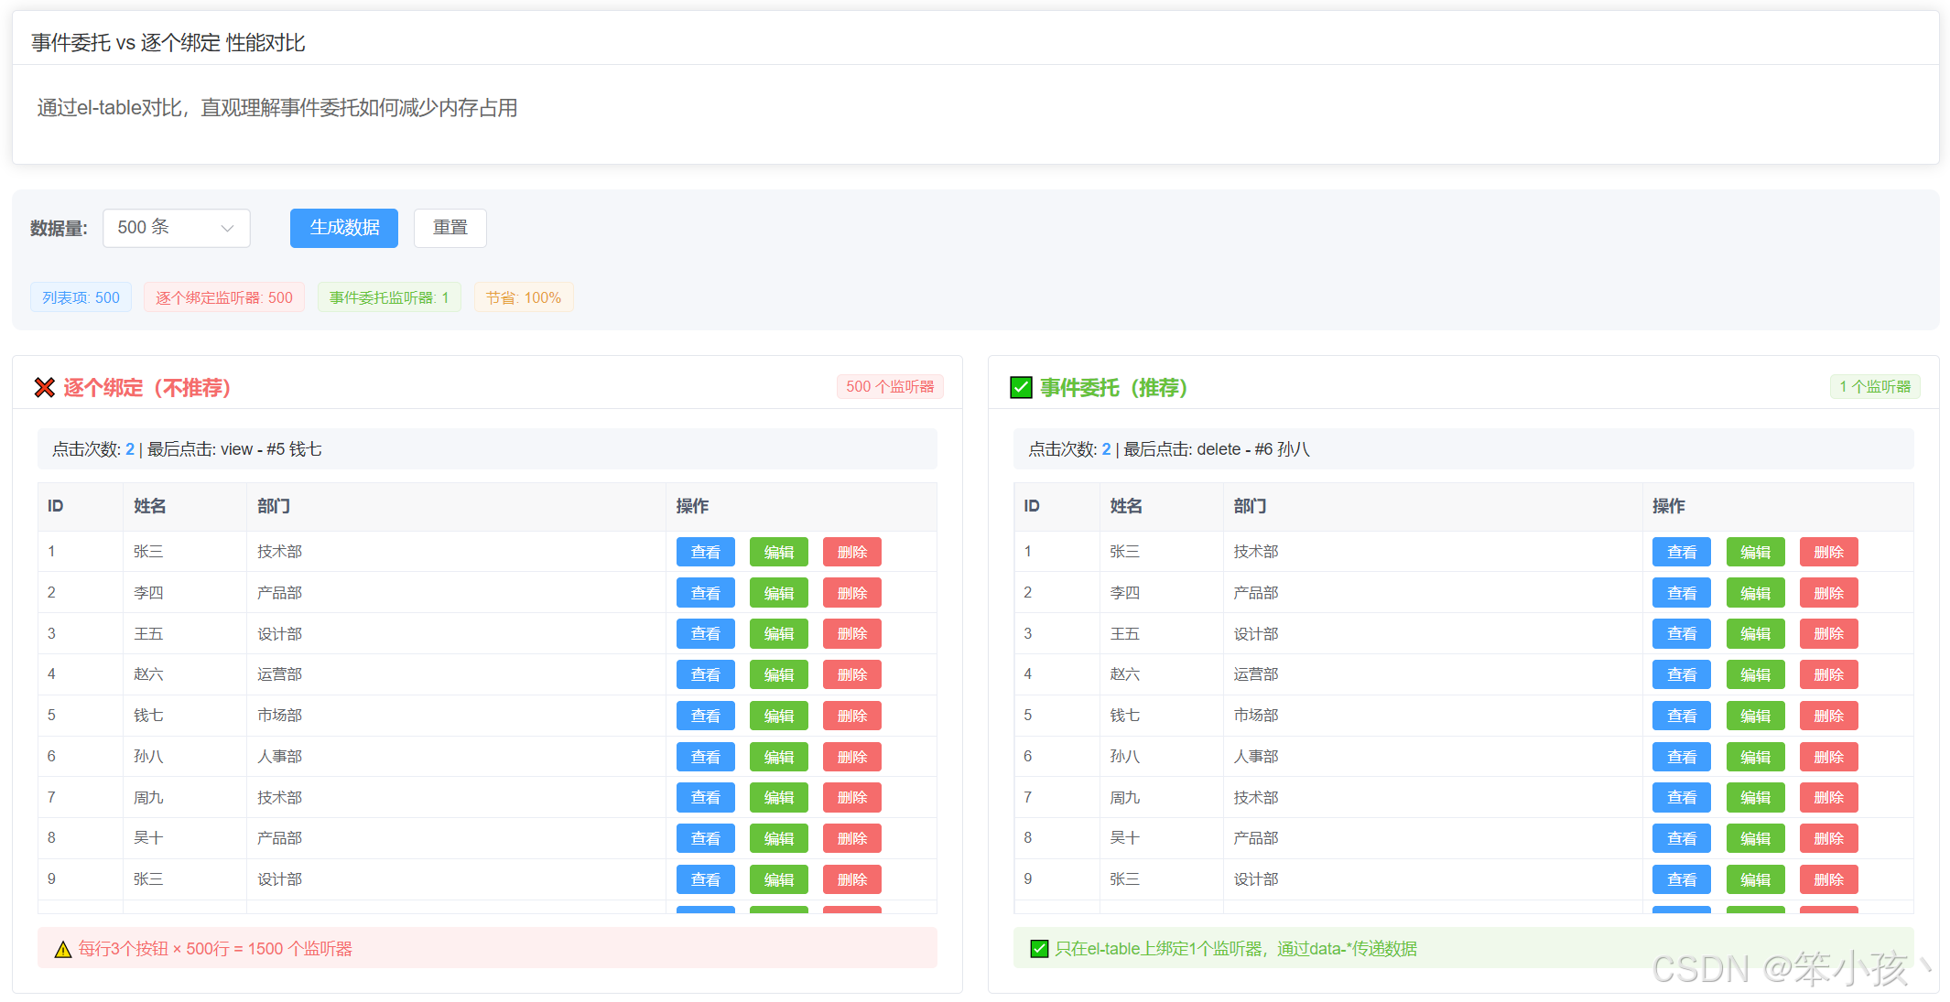This screenshot has height=1002, width=1950.
Task: Edit row 9 张三 in right table
Action: (1756, 879)
